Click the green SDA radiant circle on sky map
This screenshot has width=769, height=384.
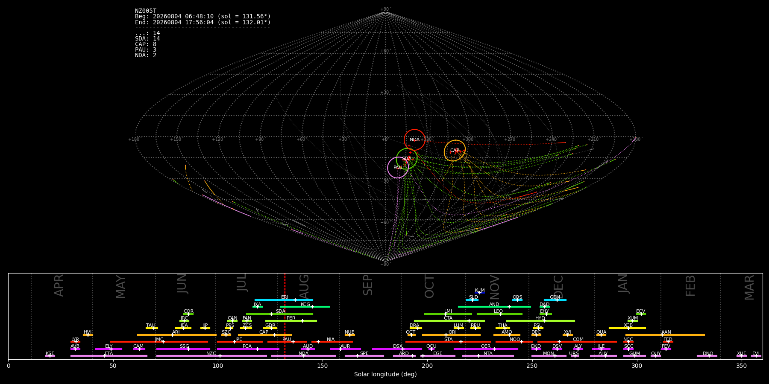407,159
